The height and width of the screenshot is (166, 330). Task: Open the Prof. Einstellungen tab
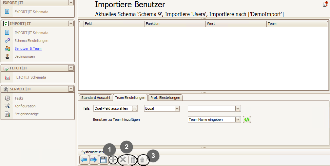[x=165, y=98]
